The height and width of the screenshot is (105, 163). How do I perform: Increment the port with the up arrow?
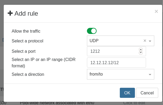tap(141, 50)
